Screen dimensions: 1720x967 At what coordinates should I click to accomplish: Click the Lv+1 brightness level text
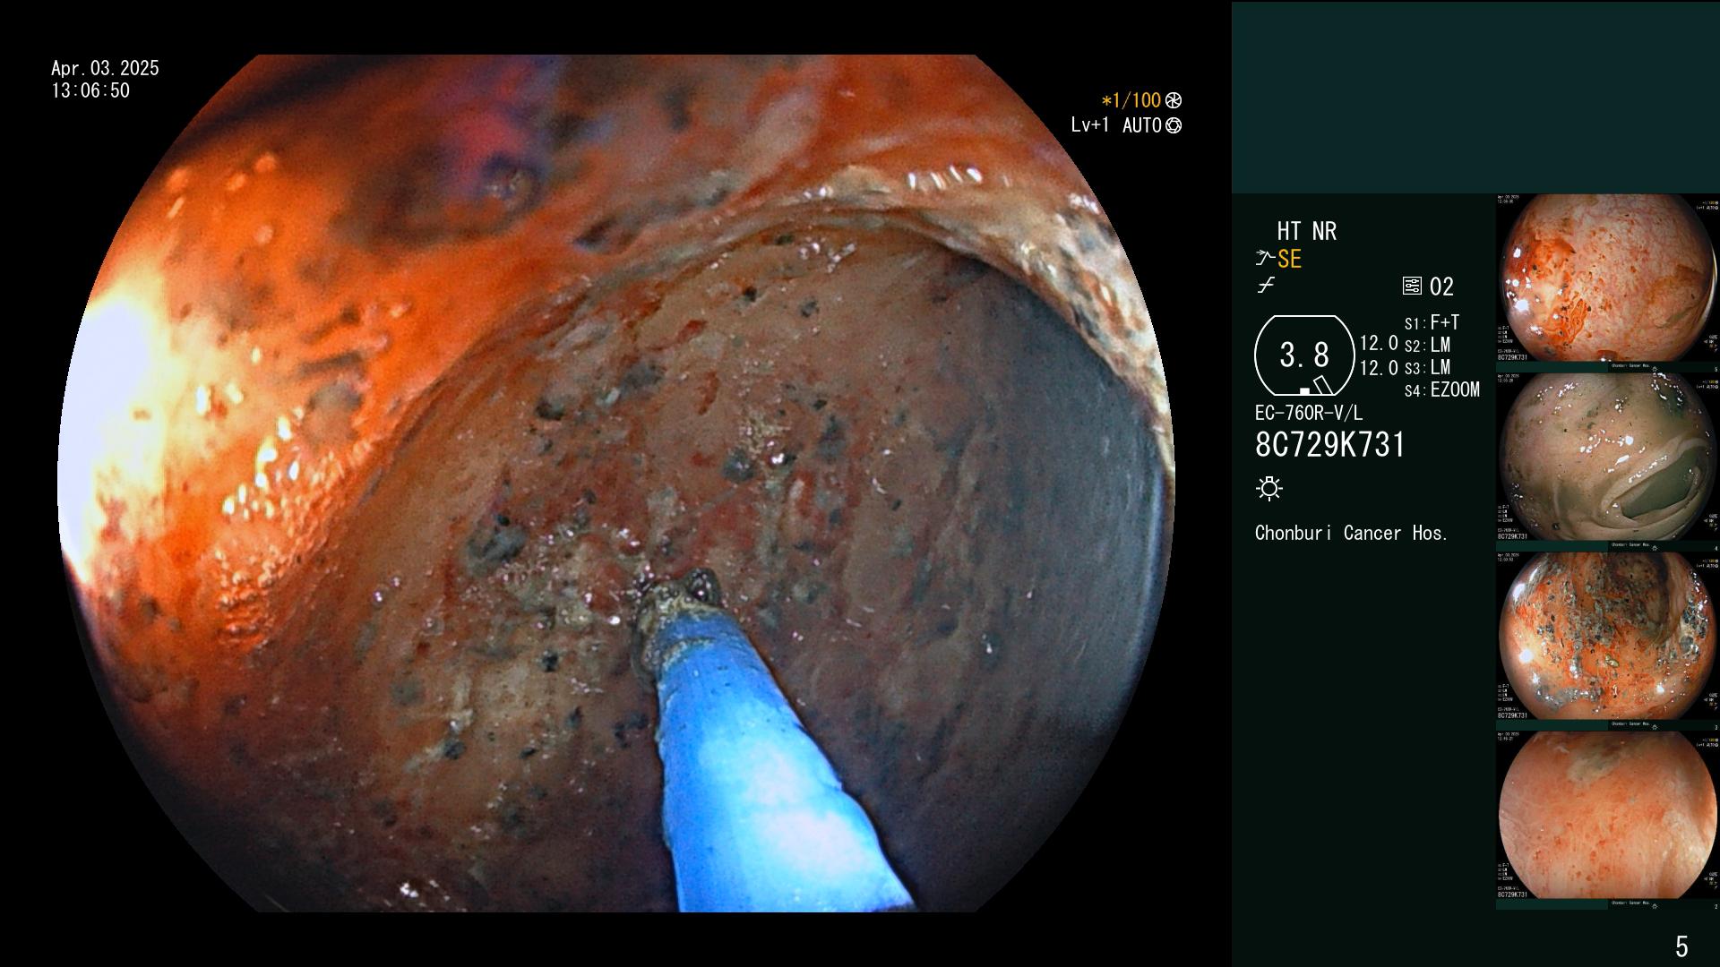[1089, 126]
